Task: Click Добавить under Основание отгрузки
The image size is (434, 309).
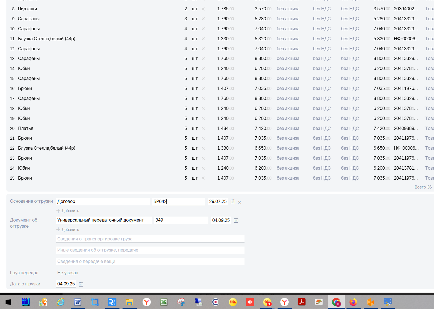Action: pyautogui.click(x=68, y=211)
